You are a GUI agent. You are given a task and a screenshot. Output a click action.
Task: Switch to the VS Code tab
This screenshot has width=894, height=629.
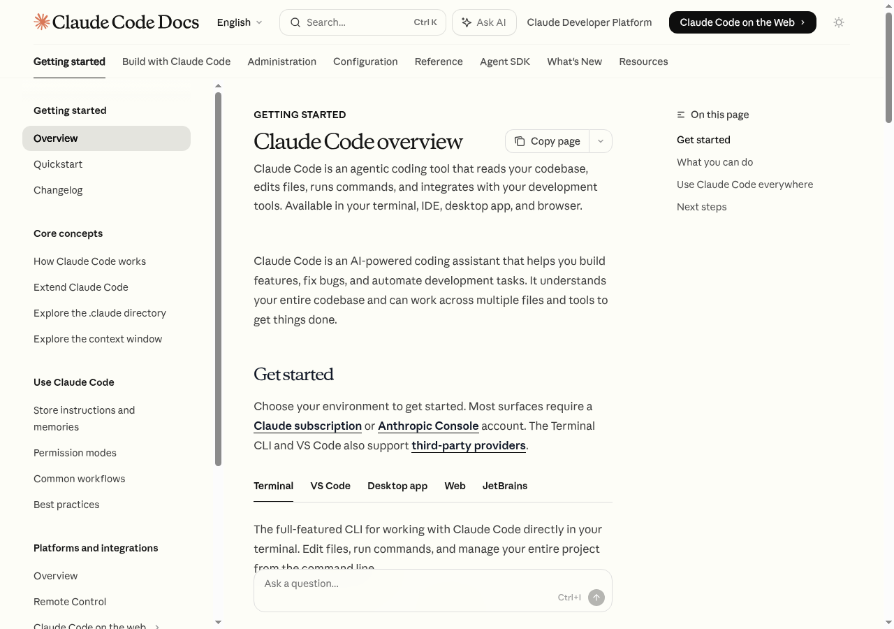click(x=330, y=486)
